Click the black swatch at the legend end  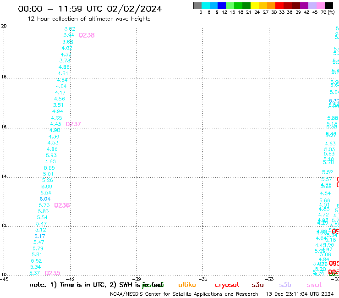329,6
